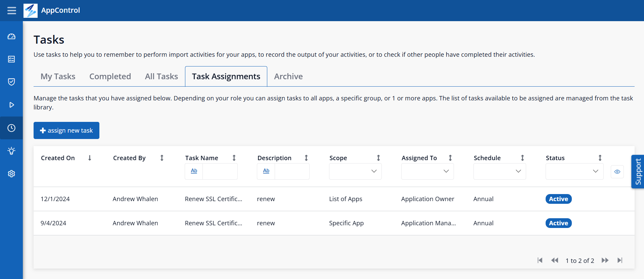Go to the first page of results
The width and height of the screenshot is (644, 279).
tap(540, 260)
